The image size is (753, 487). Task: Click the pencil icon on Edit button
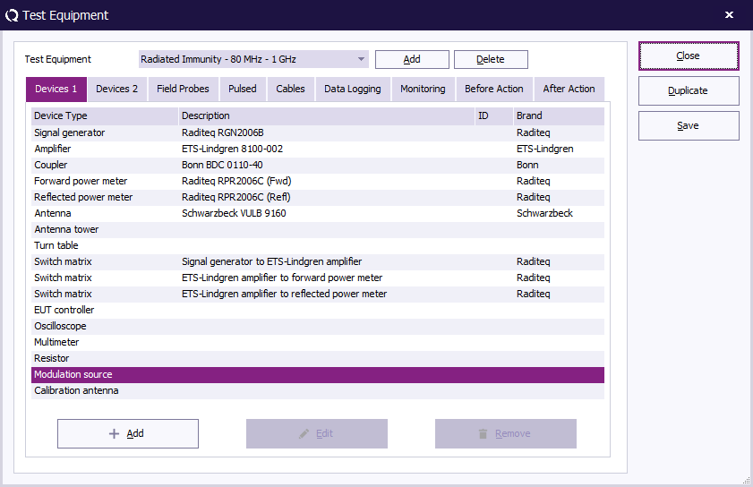click(304, 433)
